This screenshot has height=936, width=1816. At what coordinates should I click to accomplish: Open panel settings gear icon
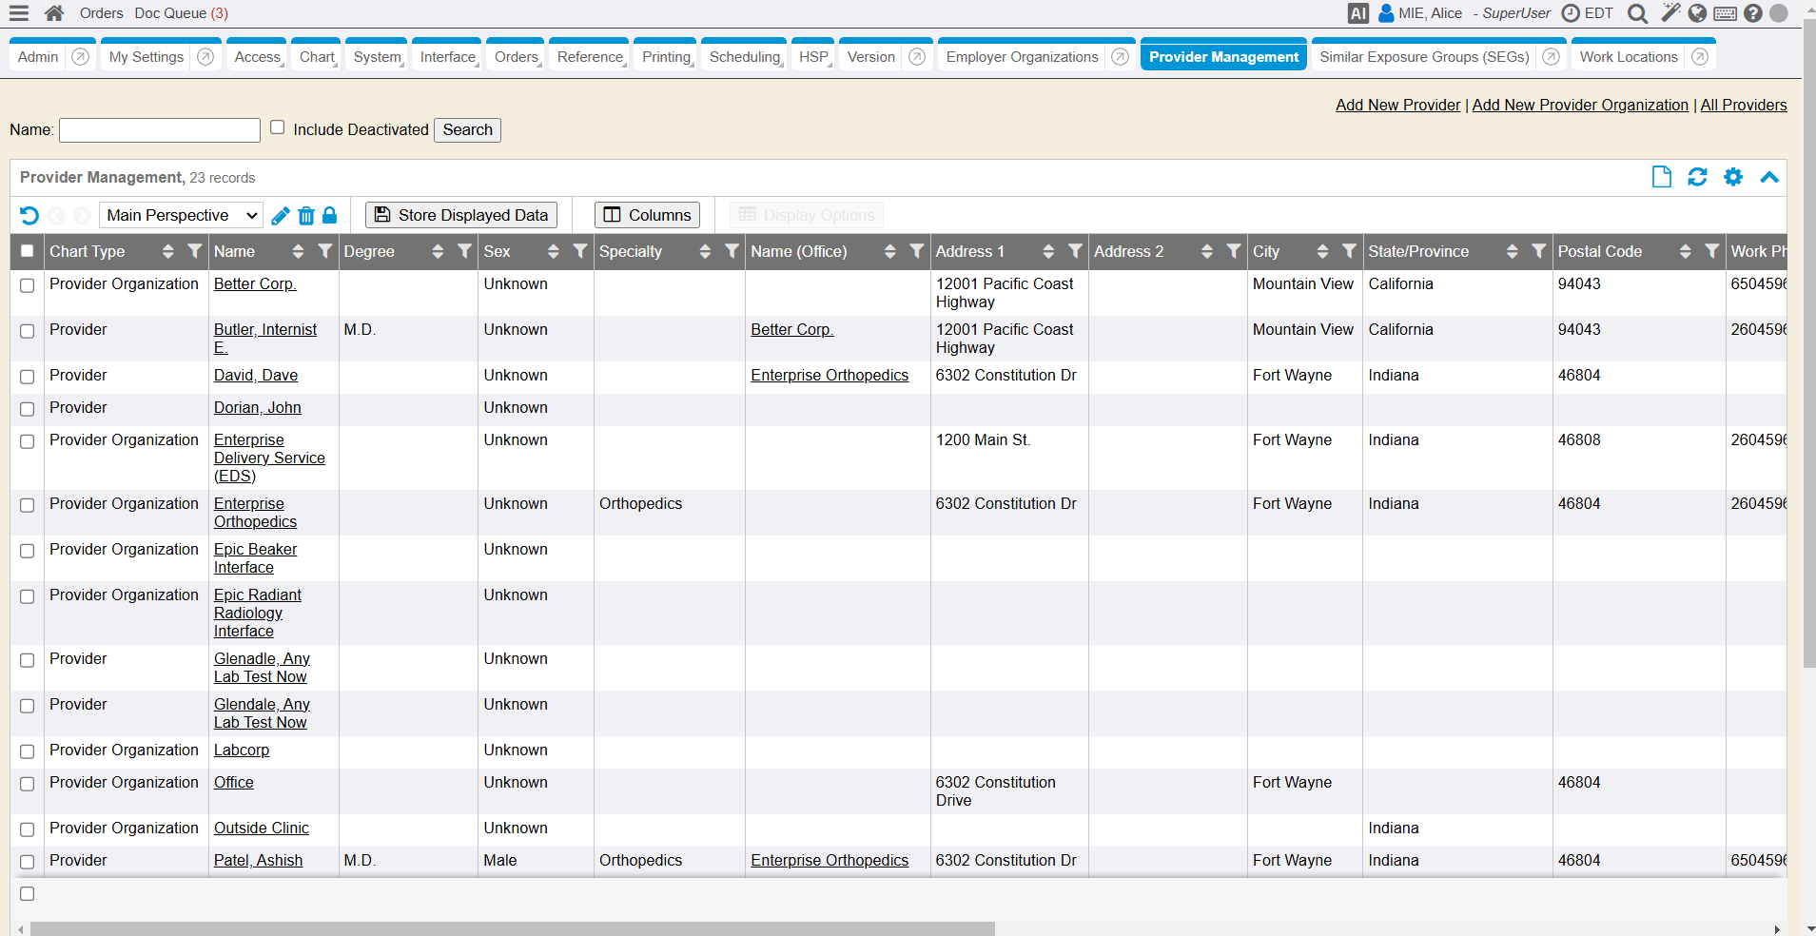coord(1733,177)
